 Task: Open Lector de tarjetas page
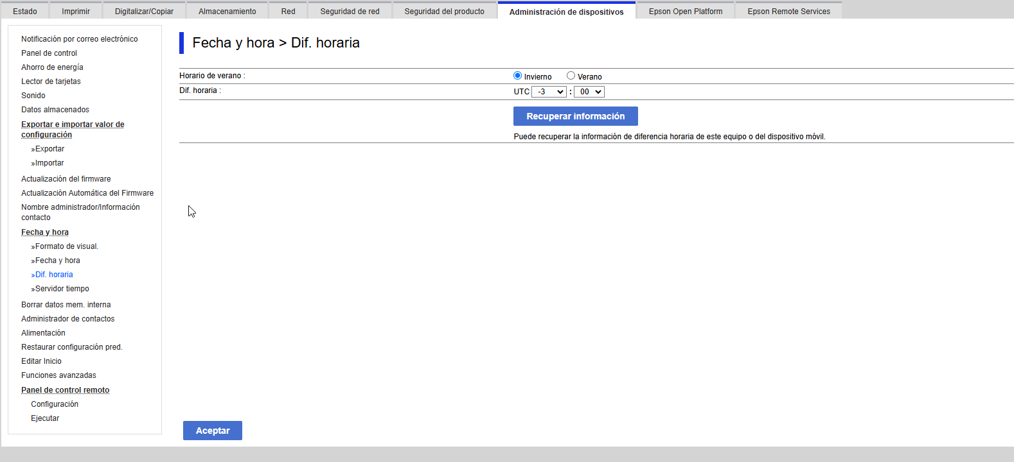[51, 81]
